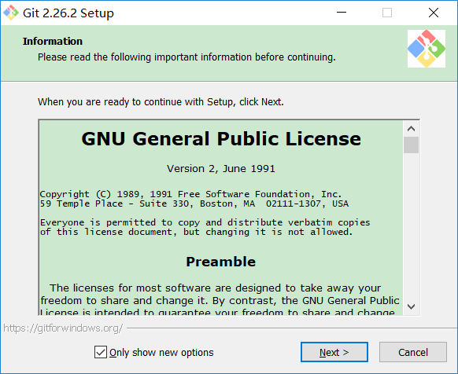Click the Copyright (C) 1989, 1991 line
This screenshot has height=374, width=458.
pos(190,194)
